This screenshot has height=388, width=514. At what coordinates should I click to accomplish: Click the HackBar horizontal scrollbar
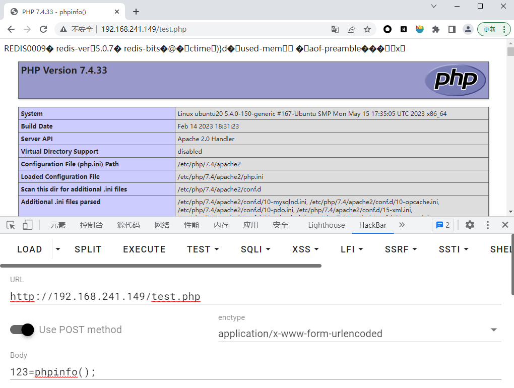point(161,266)
